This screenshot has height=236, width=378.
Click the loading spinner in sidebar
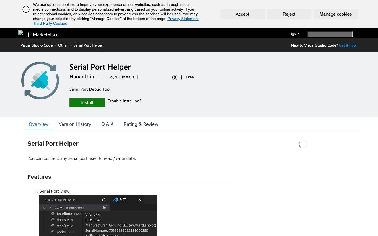[x=303, y=144]
